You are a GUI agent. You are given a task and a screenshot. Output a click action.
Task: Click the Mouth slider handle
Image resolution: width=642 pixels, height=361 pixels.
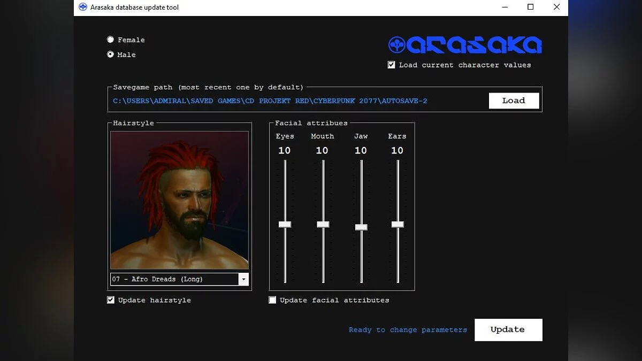[323, 224]
